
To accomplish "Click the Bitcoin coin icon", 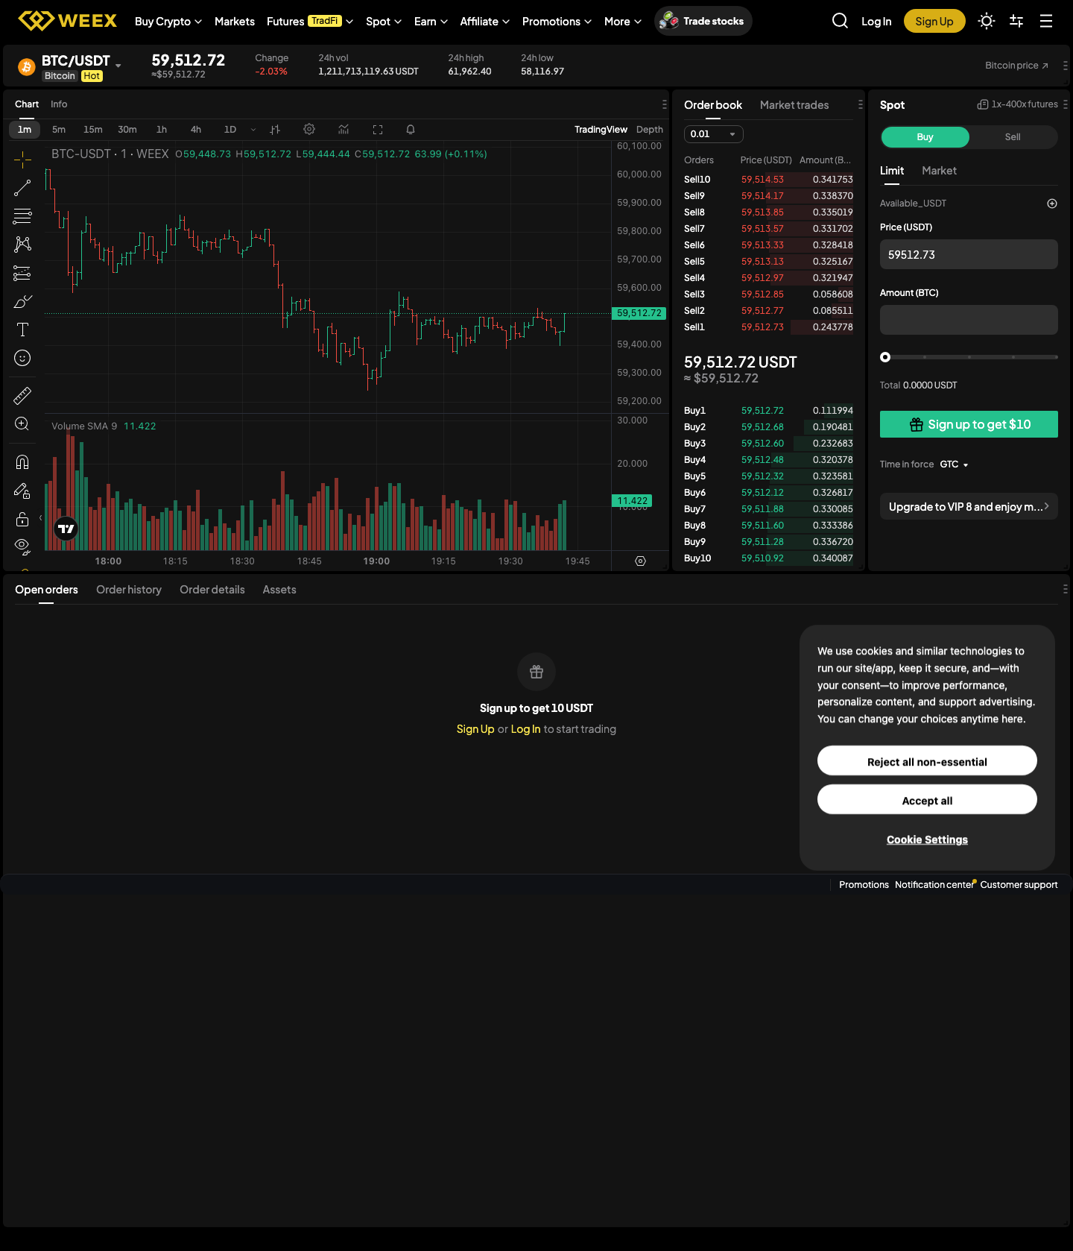I will (x=27, y=67).
